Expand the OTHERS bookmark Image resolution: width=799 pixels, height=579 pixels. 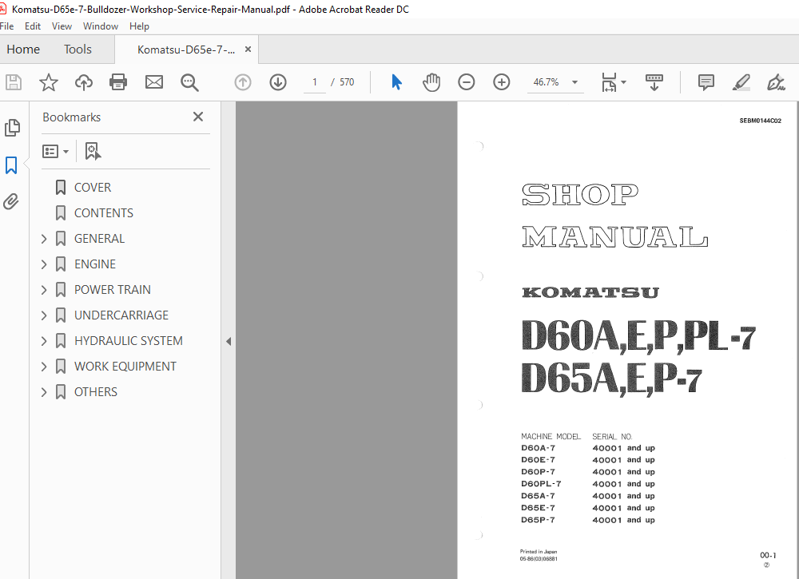point(44,391)
